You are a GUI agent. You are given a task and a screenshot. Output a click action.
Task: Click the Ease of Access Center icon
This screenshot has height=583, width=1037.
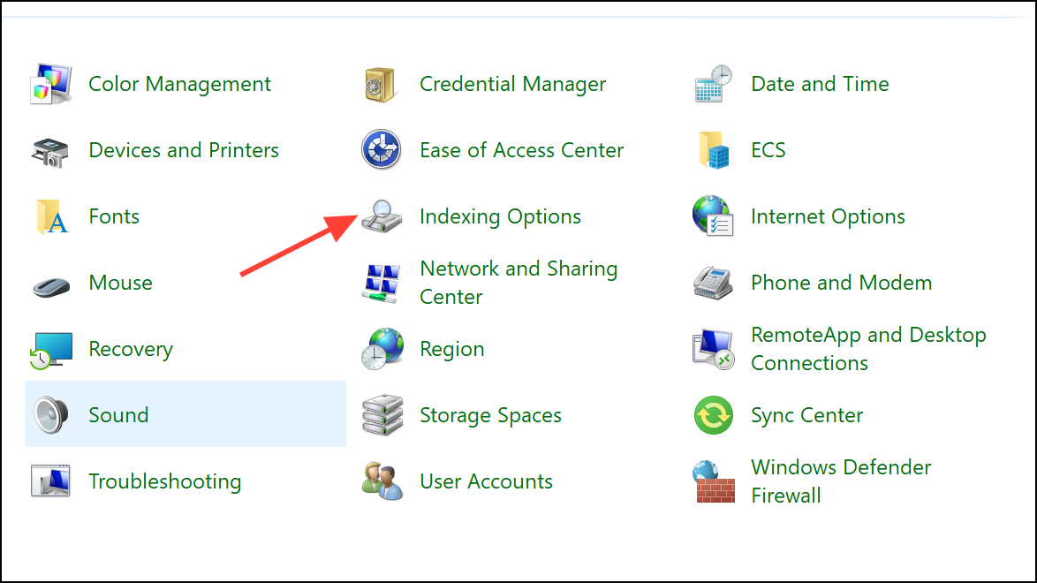[x=382, y=150]
